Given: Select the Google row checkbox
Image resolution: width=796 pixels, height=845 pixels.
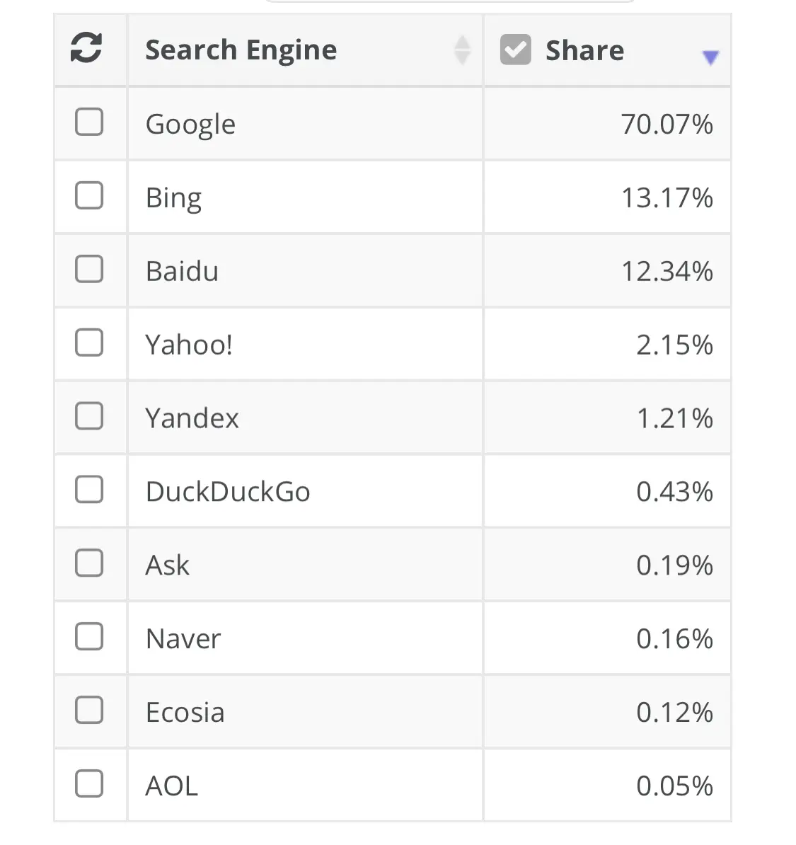Looking at the screenshot, I should (89, 122).
